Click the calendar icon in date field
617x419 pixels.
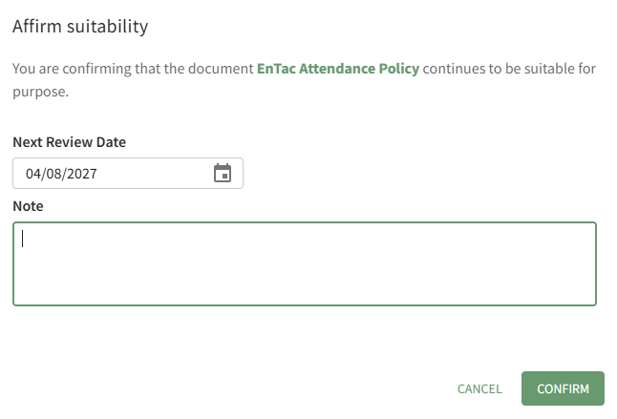click(222, 174)
